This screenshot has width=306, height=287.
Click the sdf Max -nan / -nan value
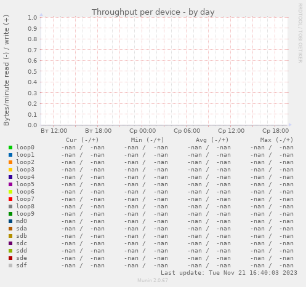point(272,265)
